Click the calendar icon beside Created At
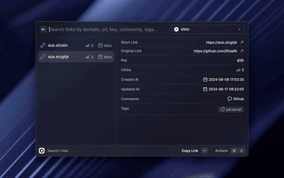Screen dimensions: 284x178 (x=205, y=79)
